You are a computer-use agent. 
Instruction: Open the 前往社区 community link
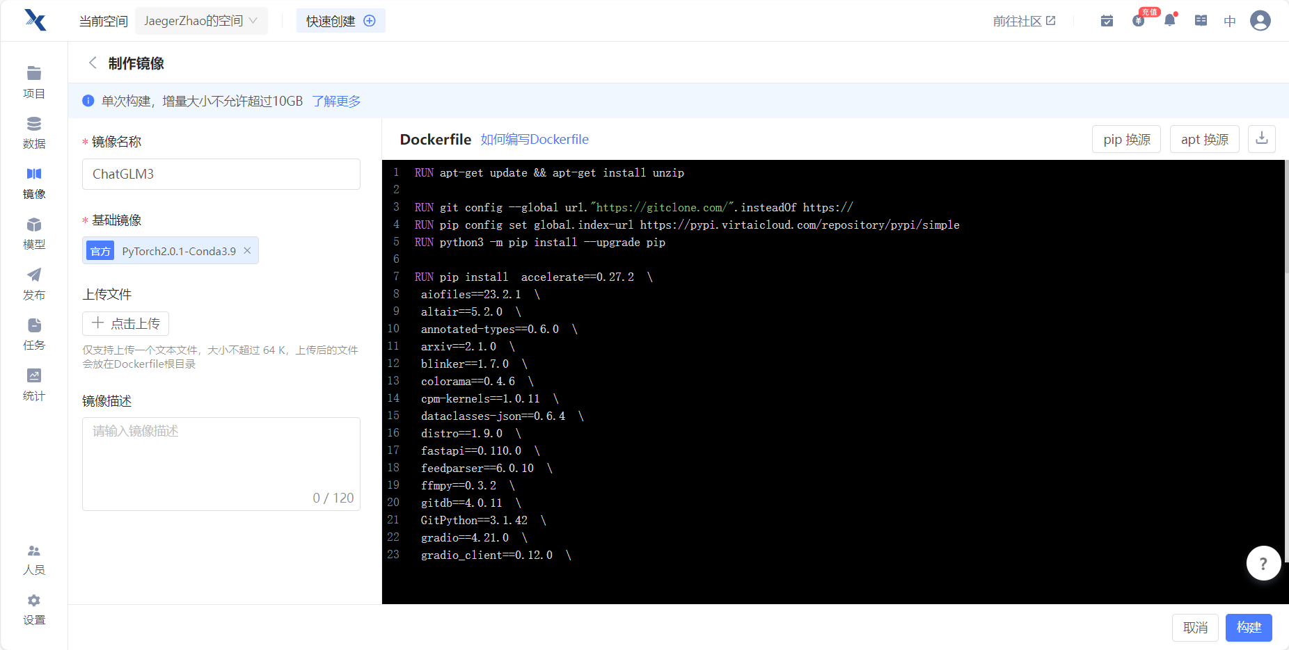tap(1024, 21)
